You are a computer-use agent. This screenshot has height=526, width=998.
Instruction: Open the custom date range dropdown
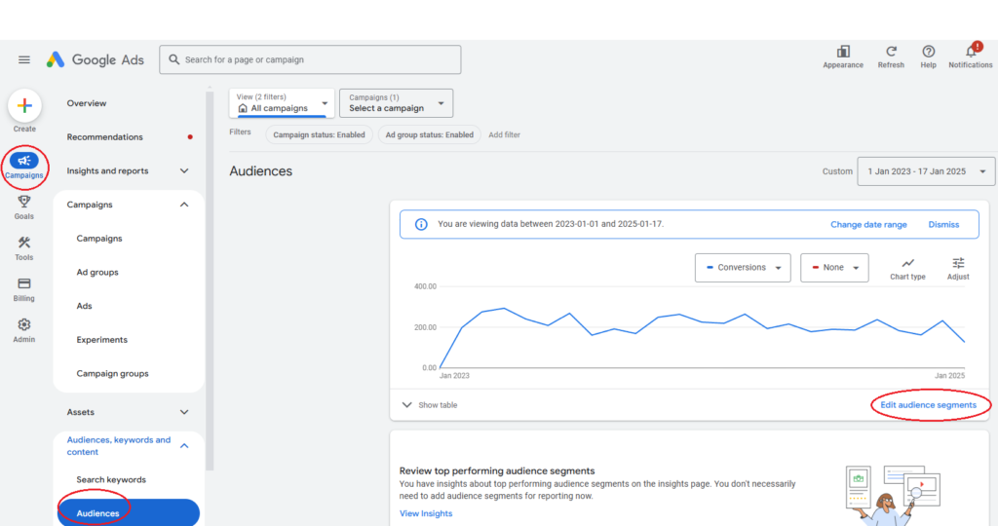click(926, 171)
